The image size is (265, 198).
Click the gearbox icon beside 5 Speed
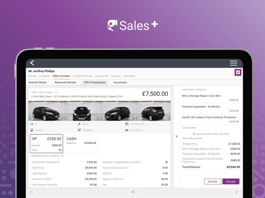[x=79, y=130]
